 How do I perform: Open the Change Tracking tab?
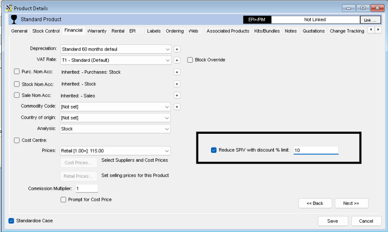click(x=347, y=31)
